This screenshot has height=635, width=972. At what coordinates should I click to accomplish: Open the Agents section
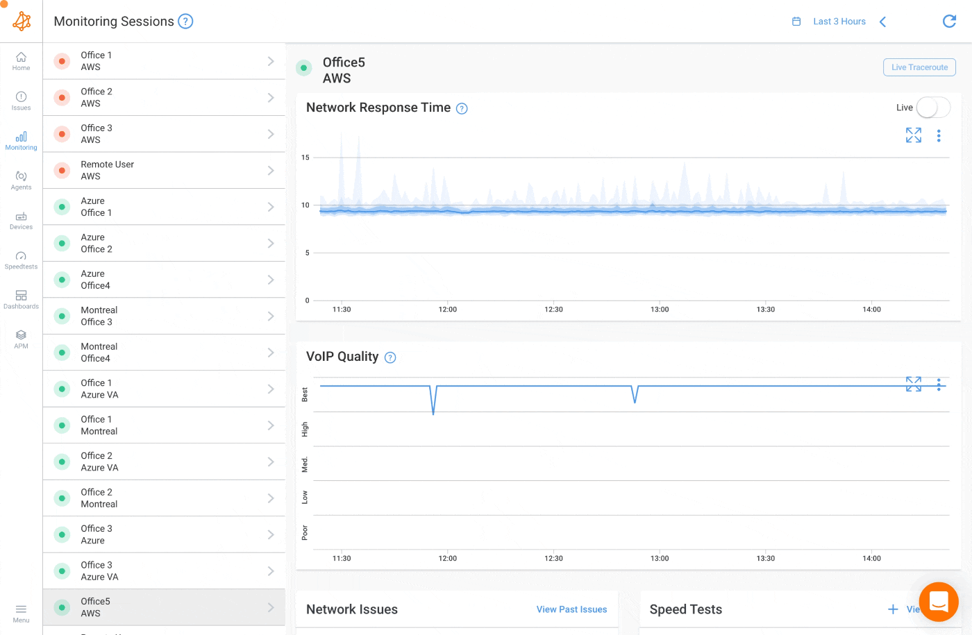click(21, 180)
